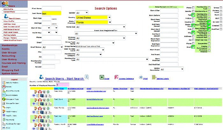Screen dimensions: 223x130
Task: Click the magnifier document icon after Start Search
Action: [86, 77]
